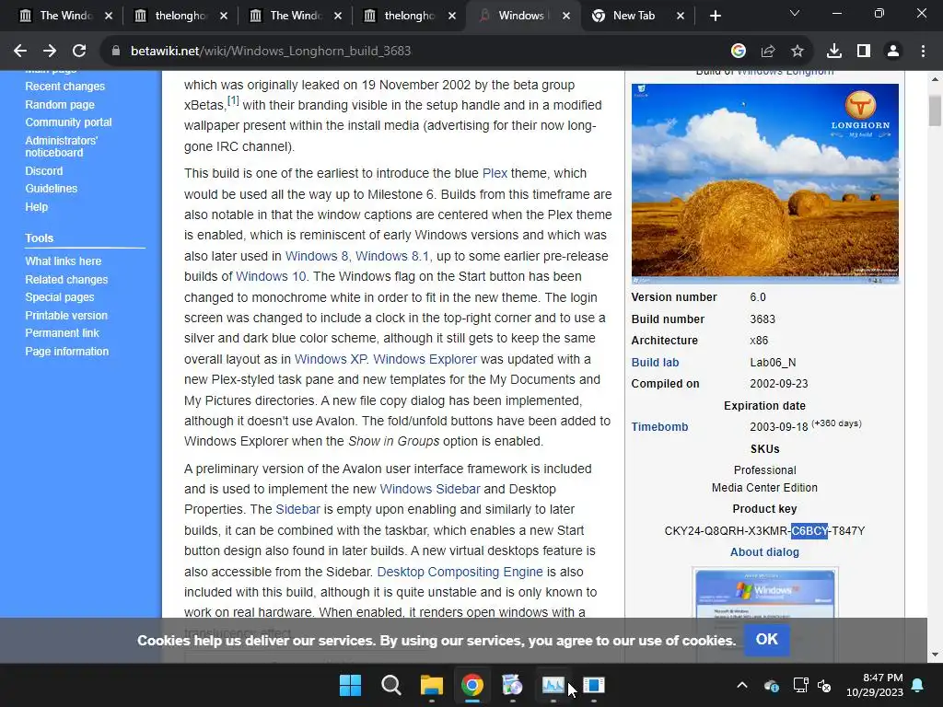View site information via the lock icon
Screen dimensions: 943x707
116,52
